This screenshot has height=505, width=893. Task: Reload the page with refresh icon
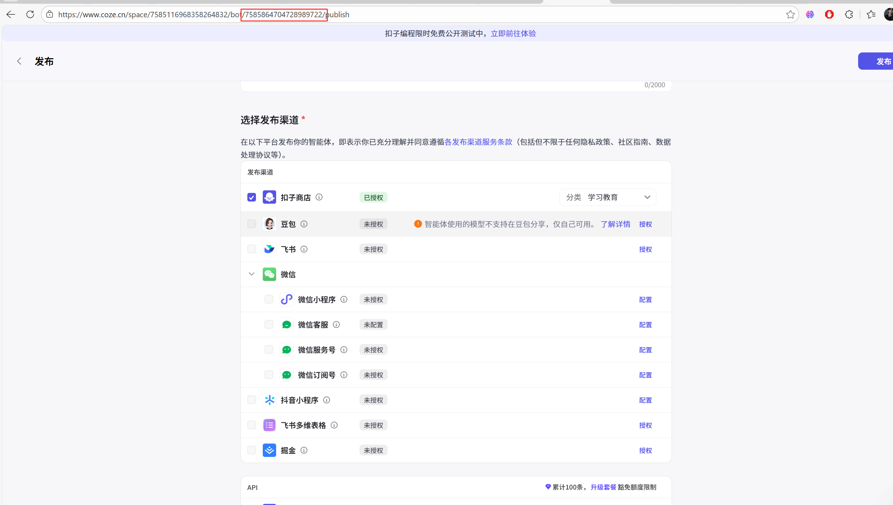coord(30,14)
